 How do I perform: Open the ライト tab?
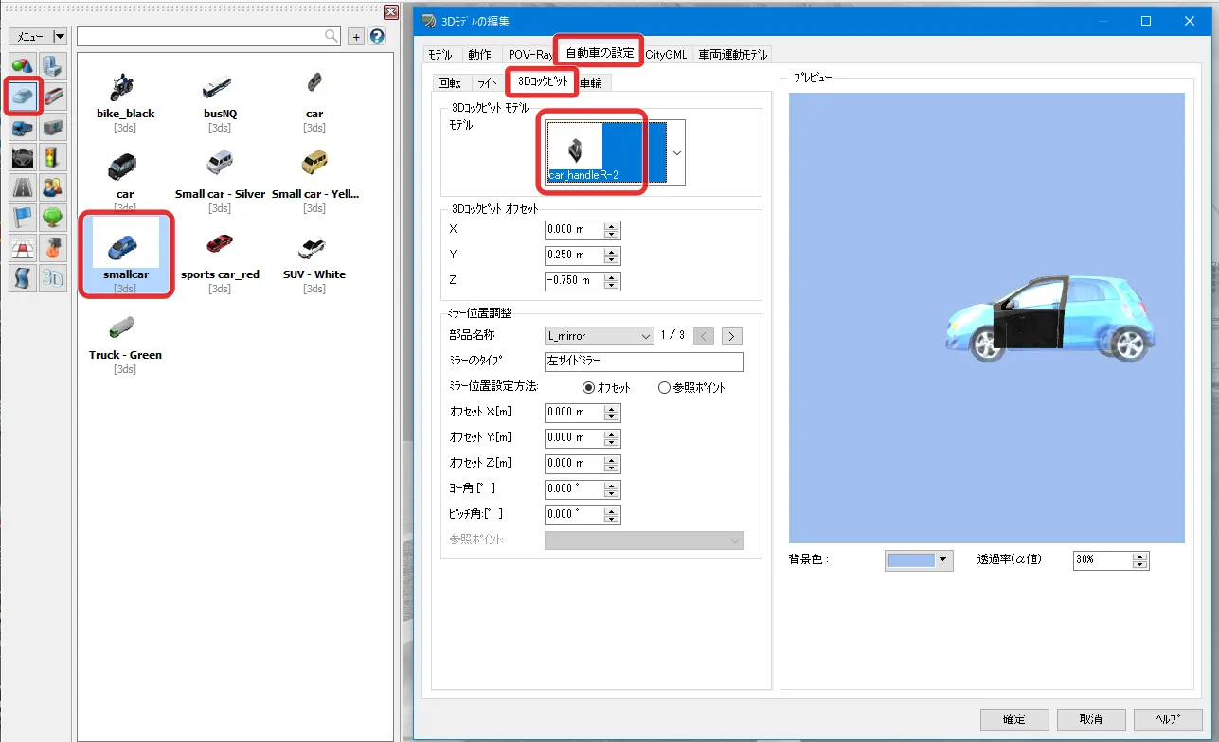[x=487, y=83]
